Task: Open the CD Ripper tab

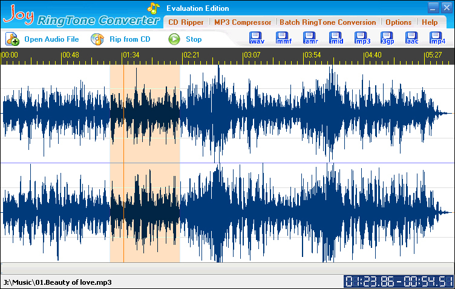Action: tap(186, 22)
